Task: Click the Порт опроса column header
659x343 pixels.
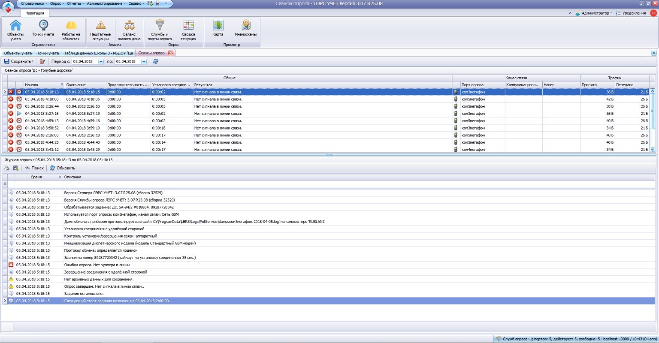Action: 482,85
